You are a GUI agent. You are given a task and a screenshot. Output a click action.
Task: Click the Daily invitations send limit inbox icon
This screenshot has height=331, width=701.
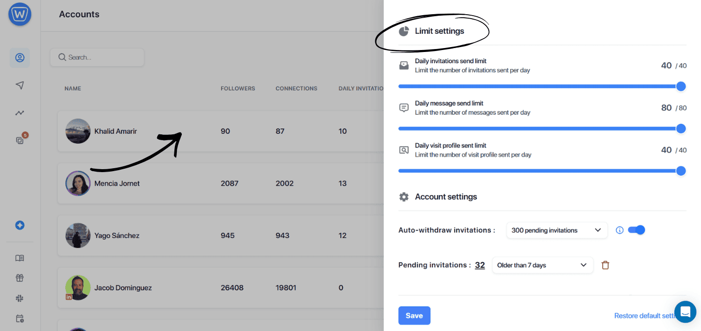pyautogui.click(x=404, y=65)
